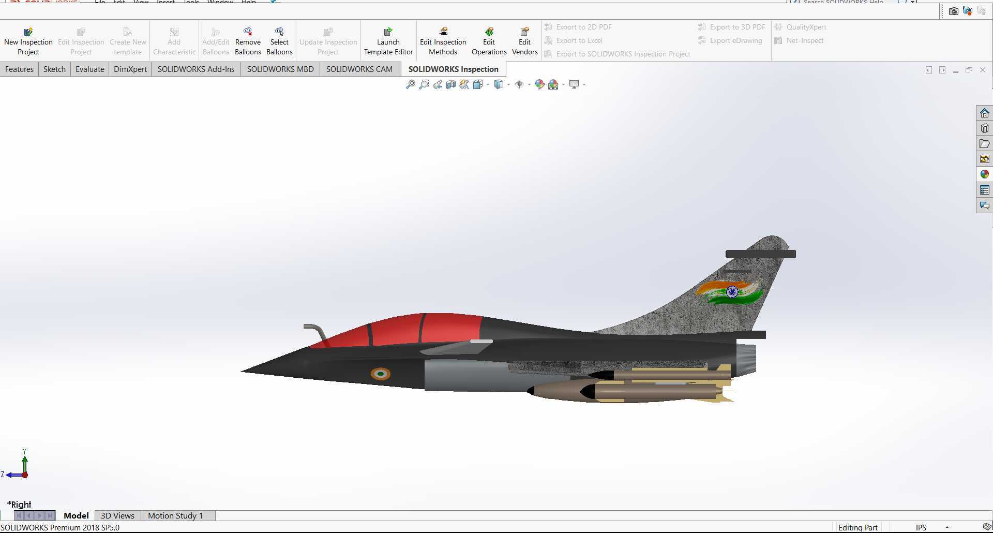Click the IPS unit system indicator
993x533 pixels.
point(921,527)
